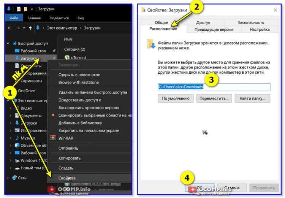285x198 pixels.
Task: Click the Сеть network icon in the sidebar
Action: (14, 177)
